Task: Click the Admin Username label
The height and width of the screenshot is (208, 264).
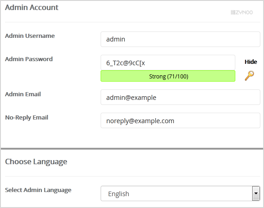Action: [30, 36]
